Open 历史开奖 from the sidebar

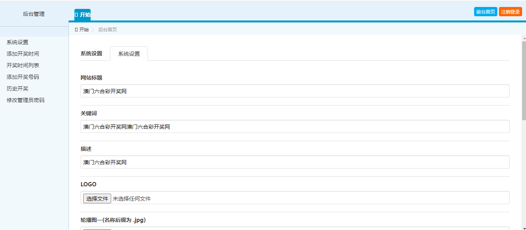click(17, 89)
